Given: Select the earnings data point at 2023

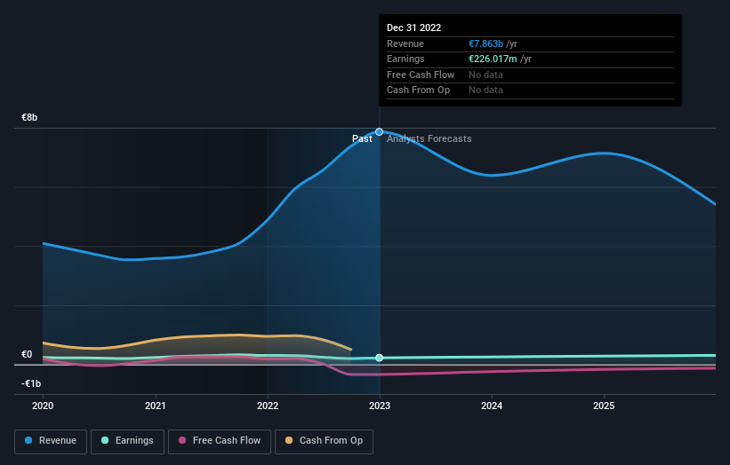Looking at the screenshot, I should click(380, 358).
